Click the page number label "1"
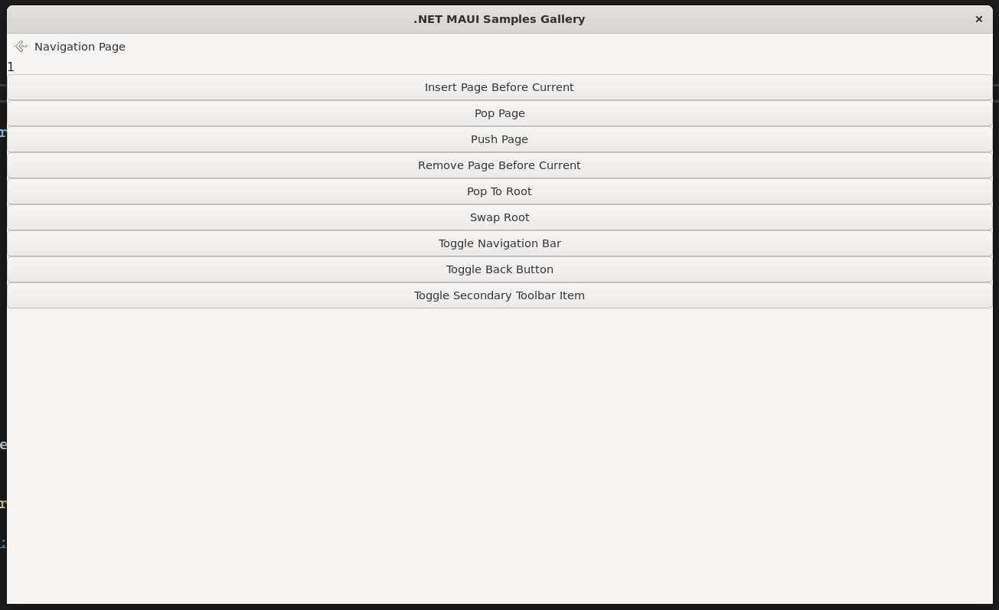The height and width of the screenshot is (610, 999). point(11,67)
